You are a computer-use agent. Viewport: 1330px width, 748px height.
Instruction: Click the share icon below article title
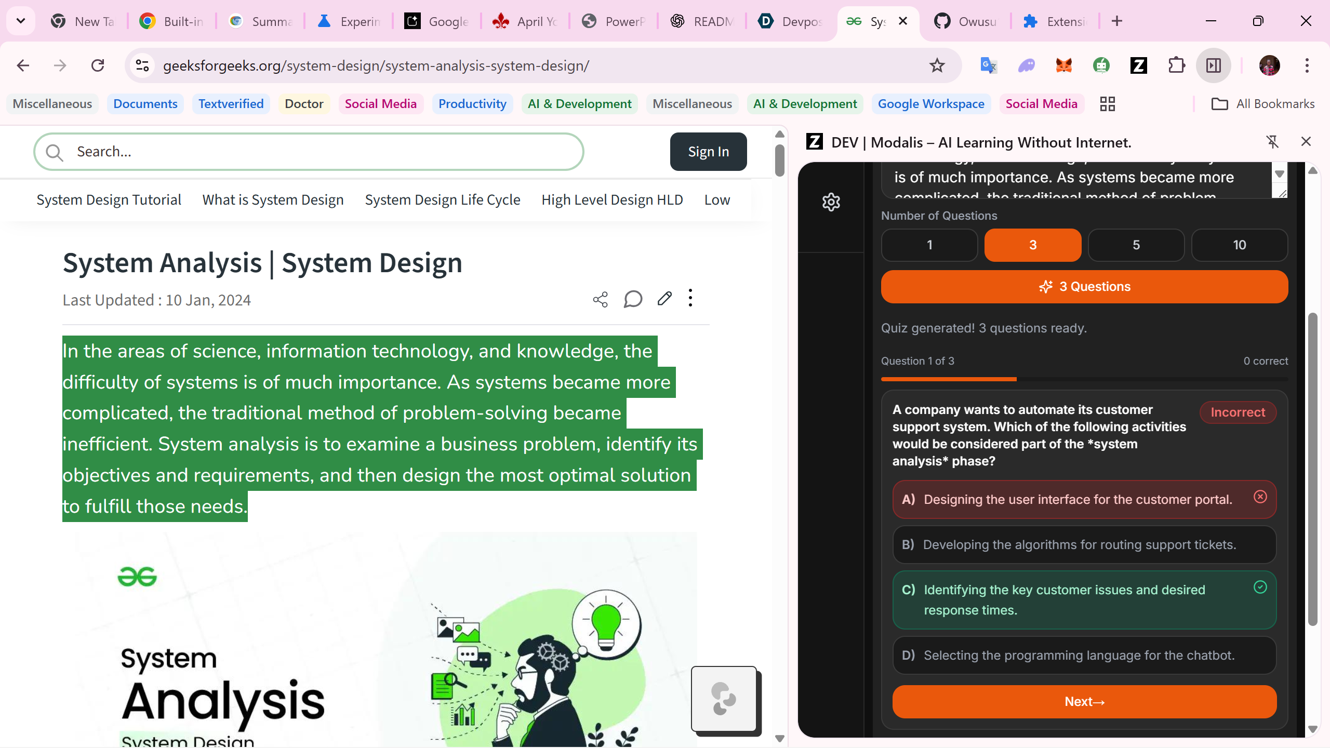point(601,299)
